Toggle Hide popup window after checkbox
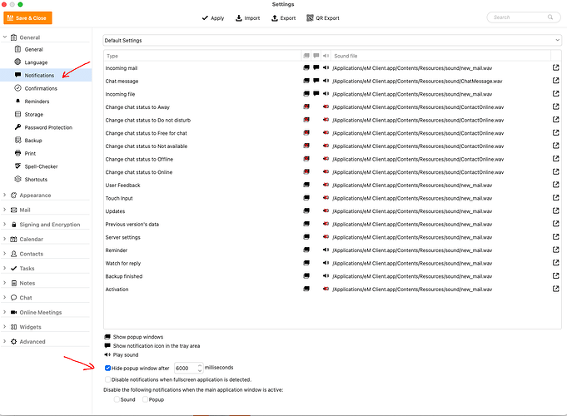Viewport: 567px width, 416px height. (107, 368)
